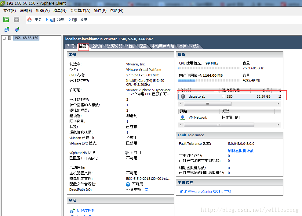Go to the Home (主页) icon
Image resolution: width=302 pixels, height=216 pixels.
30,20
